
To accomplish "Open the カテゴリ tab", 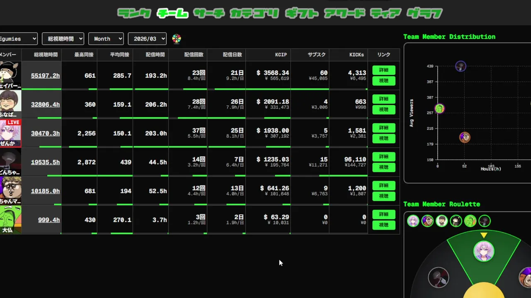I will (254, 13).
